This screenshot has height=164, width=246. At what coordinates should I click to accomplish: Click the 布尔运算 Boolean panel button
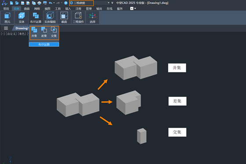pyautogui.click(x=36, y=18)
